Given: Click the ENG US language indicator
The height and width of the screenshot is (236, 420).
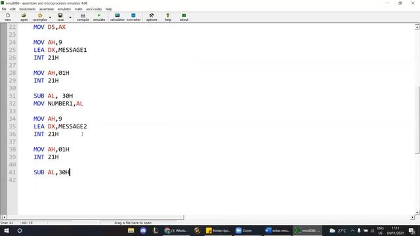Looking at the screenshot, I should (x=381, y=230).
